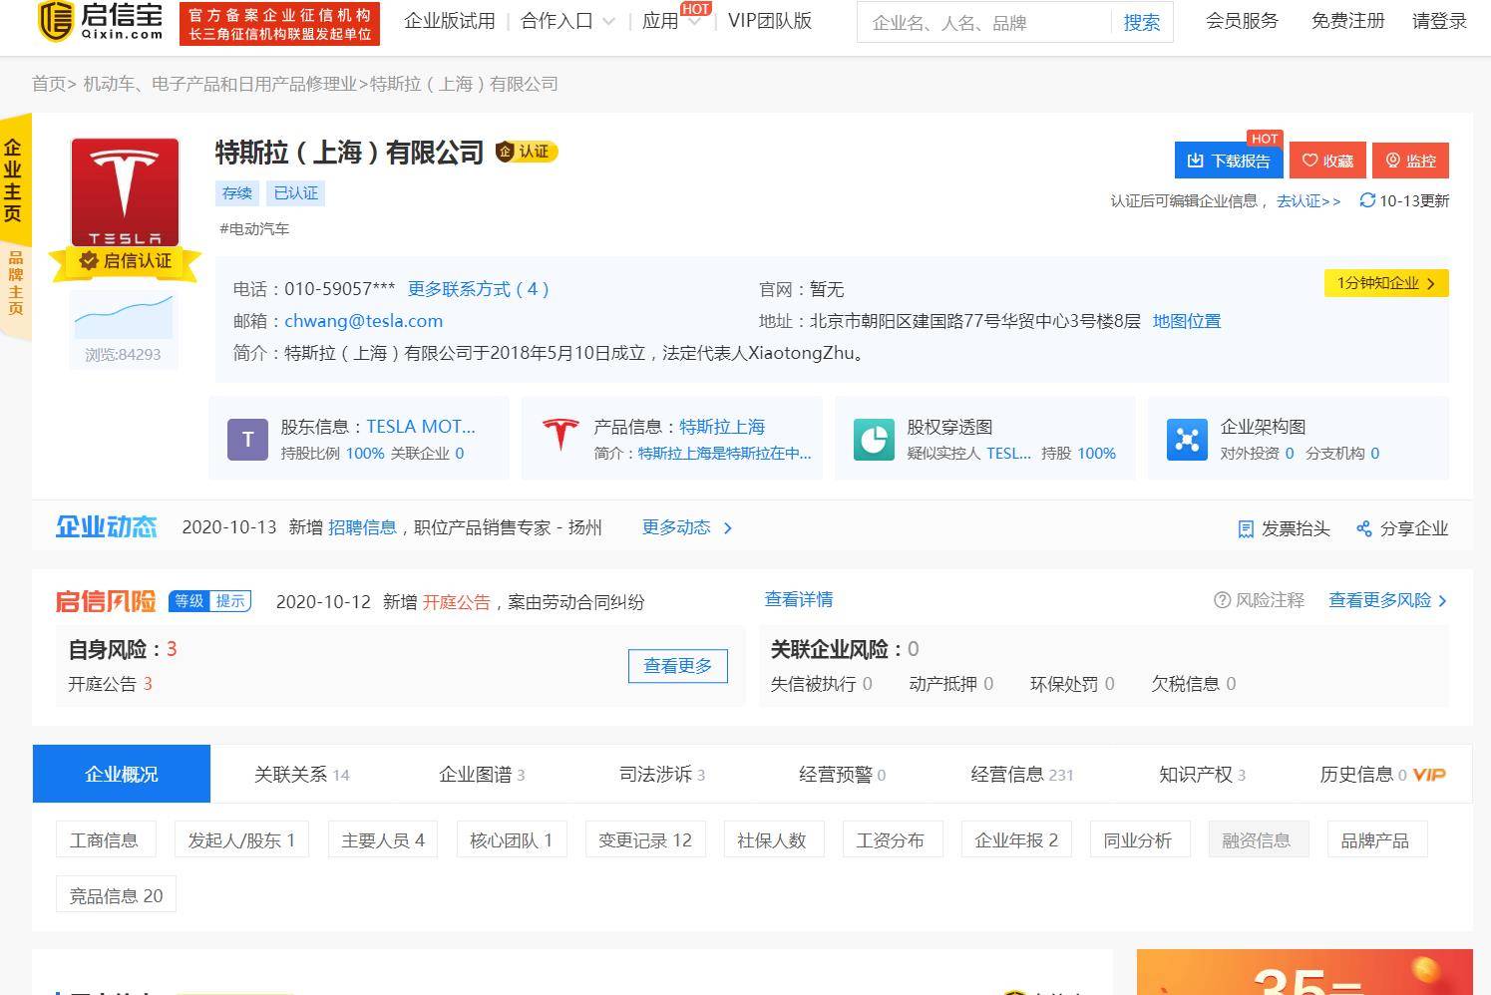Click the #电动汽车 tag
Screen dimensions: 1491x995
point(254,229)
